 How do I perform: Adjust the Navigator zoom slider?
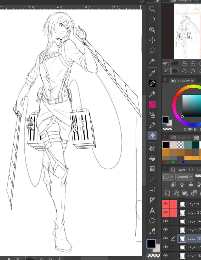click(175, 63)
